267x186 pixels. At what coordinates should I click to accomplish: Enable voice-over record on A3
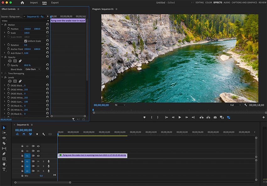48,171
